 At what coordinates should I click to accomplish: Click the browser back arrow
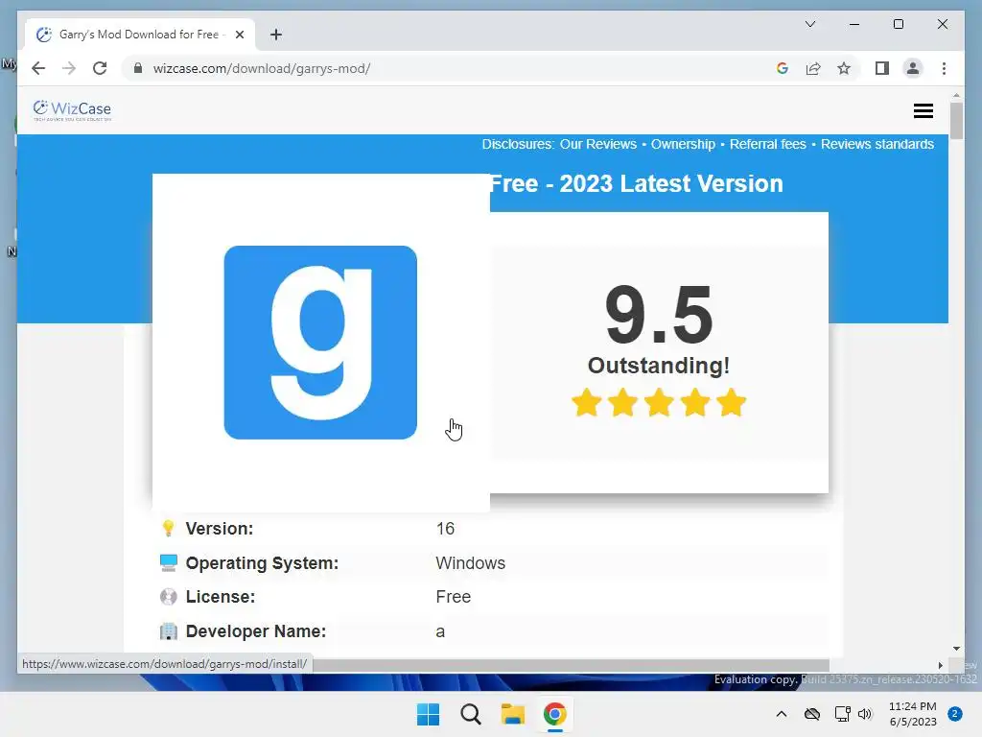[x=38, y=68]
